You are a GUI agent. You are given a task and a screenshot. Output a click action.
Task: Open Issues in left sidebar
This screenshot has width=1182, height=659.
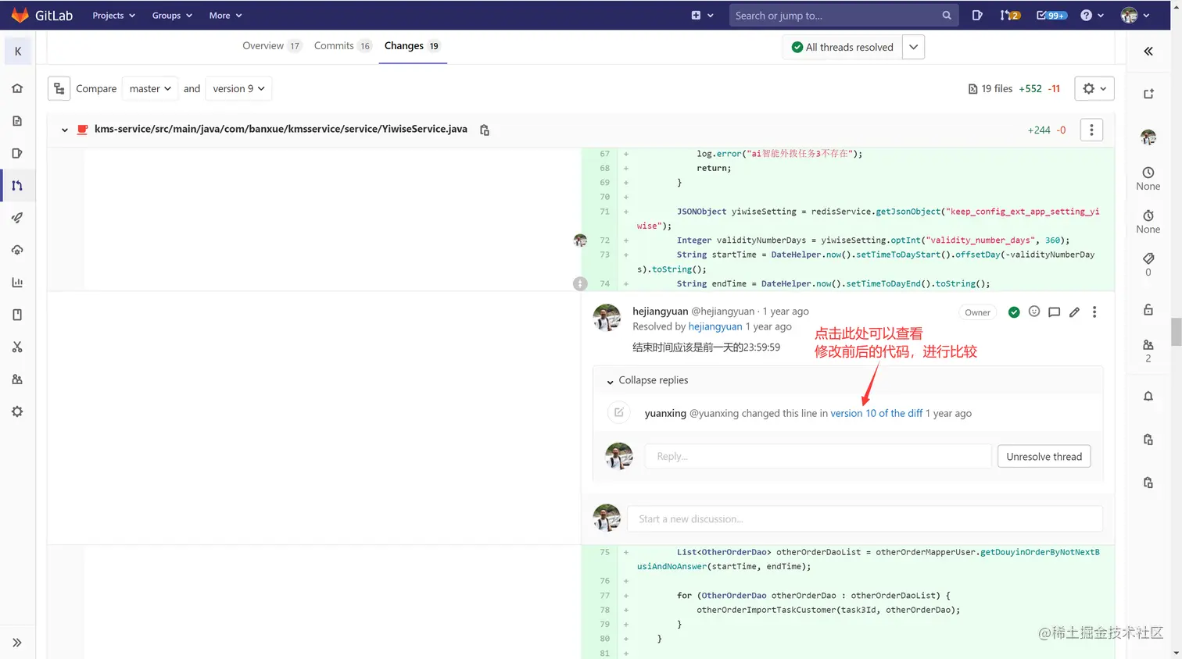pyautogui.click(x=17, y=153)
